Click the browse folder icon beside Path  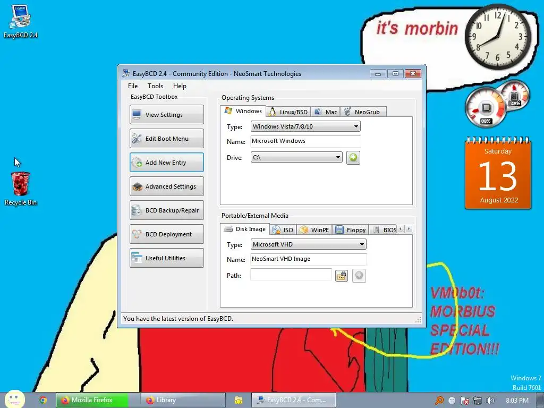click(x=342, y=276)
